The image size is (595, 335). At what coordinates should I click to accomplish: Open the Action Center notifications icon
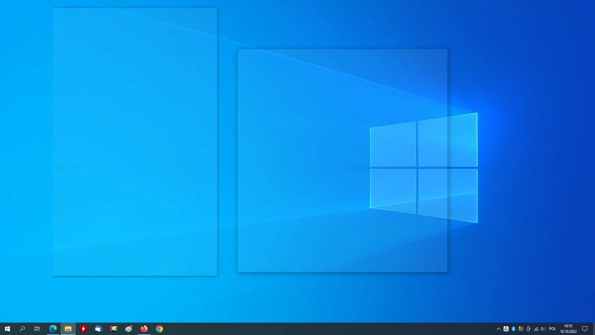(585, 329)
